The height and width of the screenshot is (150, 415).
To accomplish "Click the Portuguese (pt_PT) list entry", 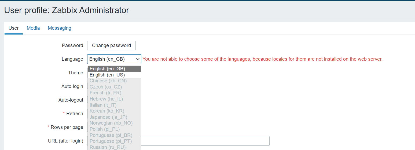I will [115, 141].
